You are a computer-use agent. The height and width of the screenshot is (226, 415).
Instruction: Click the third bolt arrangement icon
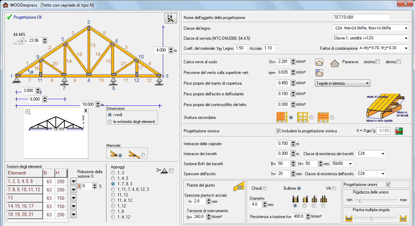pyautogui.click(x=314, y=199)
